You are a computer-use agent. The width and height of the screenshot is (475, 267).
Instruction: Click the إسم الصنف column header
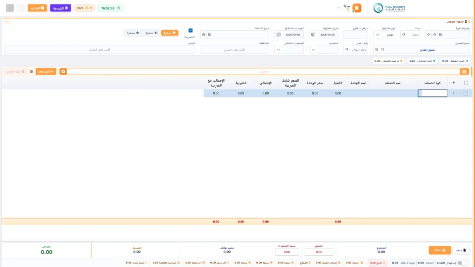click(x=393, y=83)
